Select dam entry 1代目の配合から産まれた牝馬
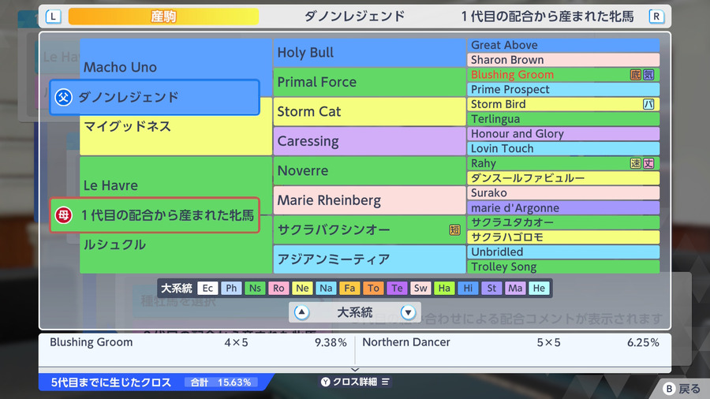 point(155,215)
